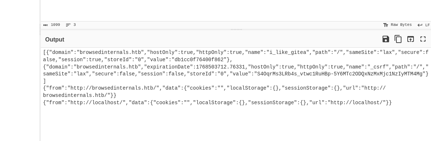This screenshot has height=141, width=431.
Task: Place cursor on the closing bracket line
Action: [x=44, y=81]
